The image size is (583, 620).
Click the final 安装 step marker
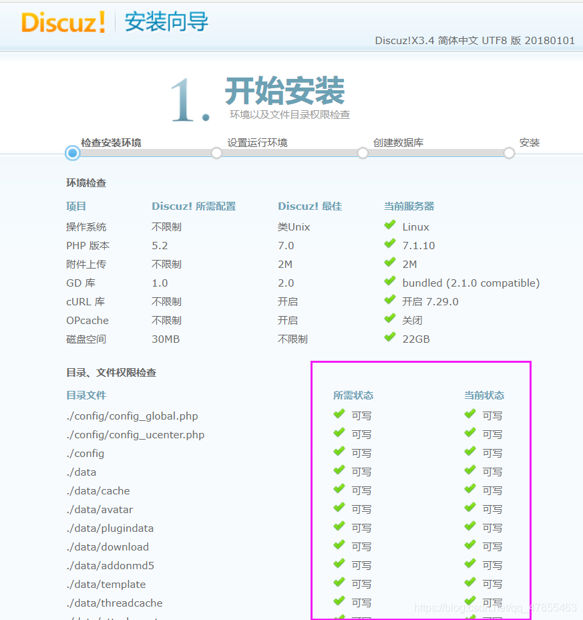(x=509, y=153)
